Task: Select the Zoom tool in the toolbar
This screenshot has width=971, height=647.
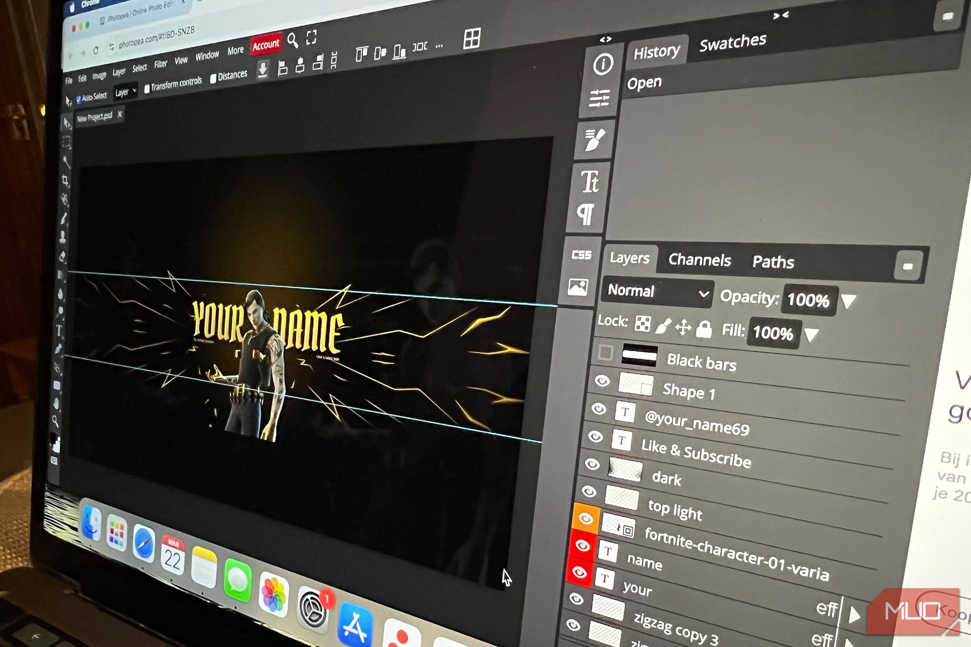Action: (x=55, y=421)
